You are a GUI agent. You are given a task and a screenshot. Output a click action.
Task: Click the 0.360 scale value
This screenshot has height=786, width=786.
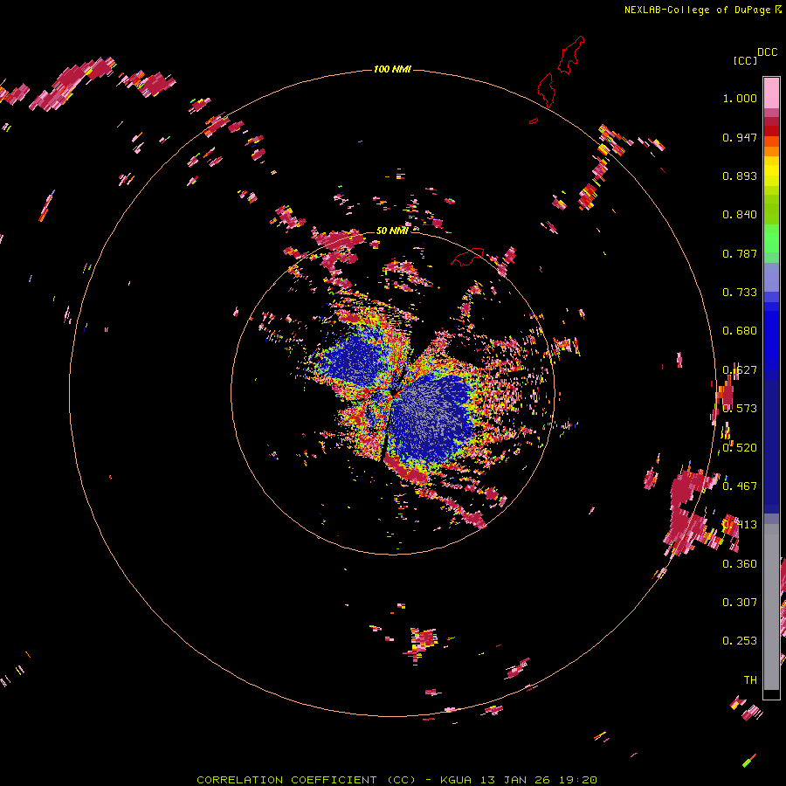pyautogui.click(x=740, y=564)
